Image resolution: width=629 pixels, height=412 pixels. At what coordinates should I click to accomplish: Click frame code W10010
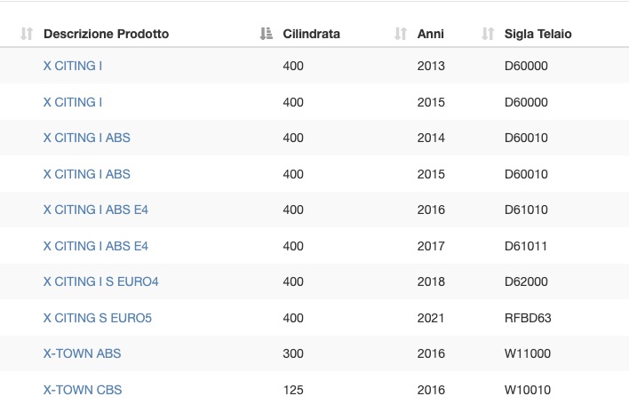(x=528, y=390)
